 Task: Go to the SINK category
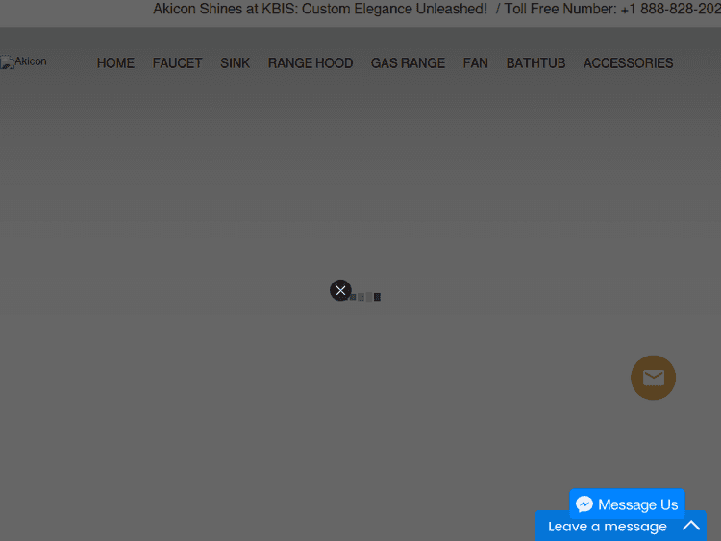click(235, 63)
